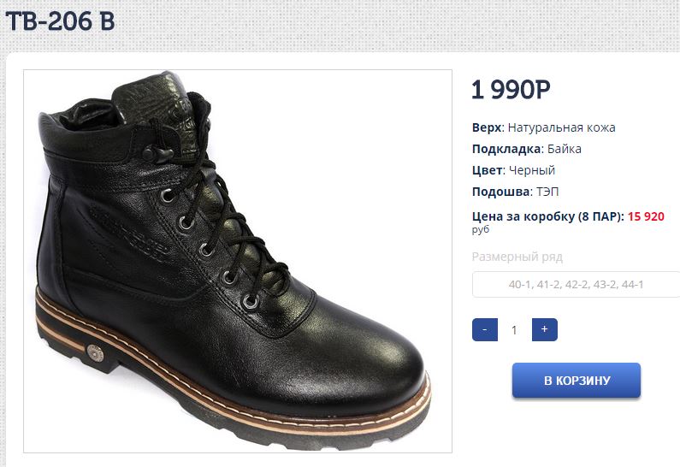This screenshot has width=680, height=467.
Task: Click the Подошва: ТЭП attribute
Action: click(x=515, y=192)
